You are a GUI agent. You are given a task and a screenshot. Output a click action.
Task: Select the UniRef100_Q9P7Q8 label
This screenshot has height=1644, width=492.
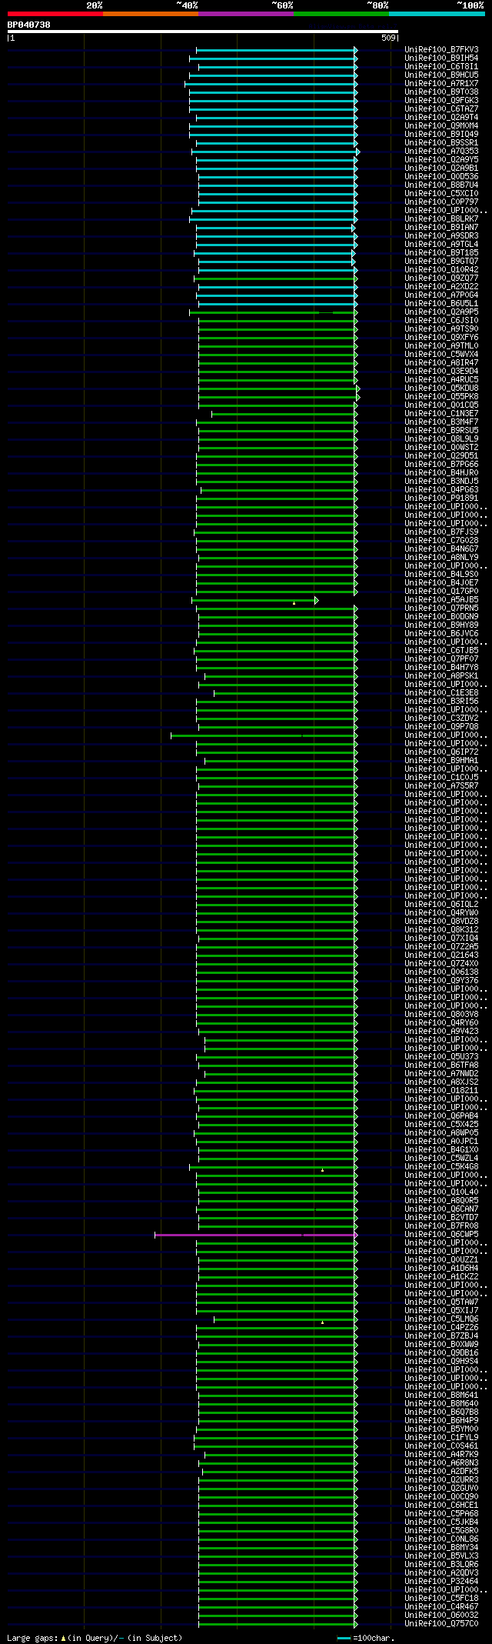click(441, 727)
